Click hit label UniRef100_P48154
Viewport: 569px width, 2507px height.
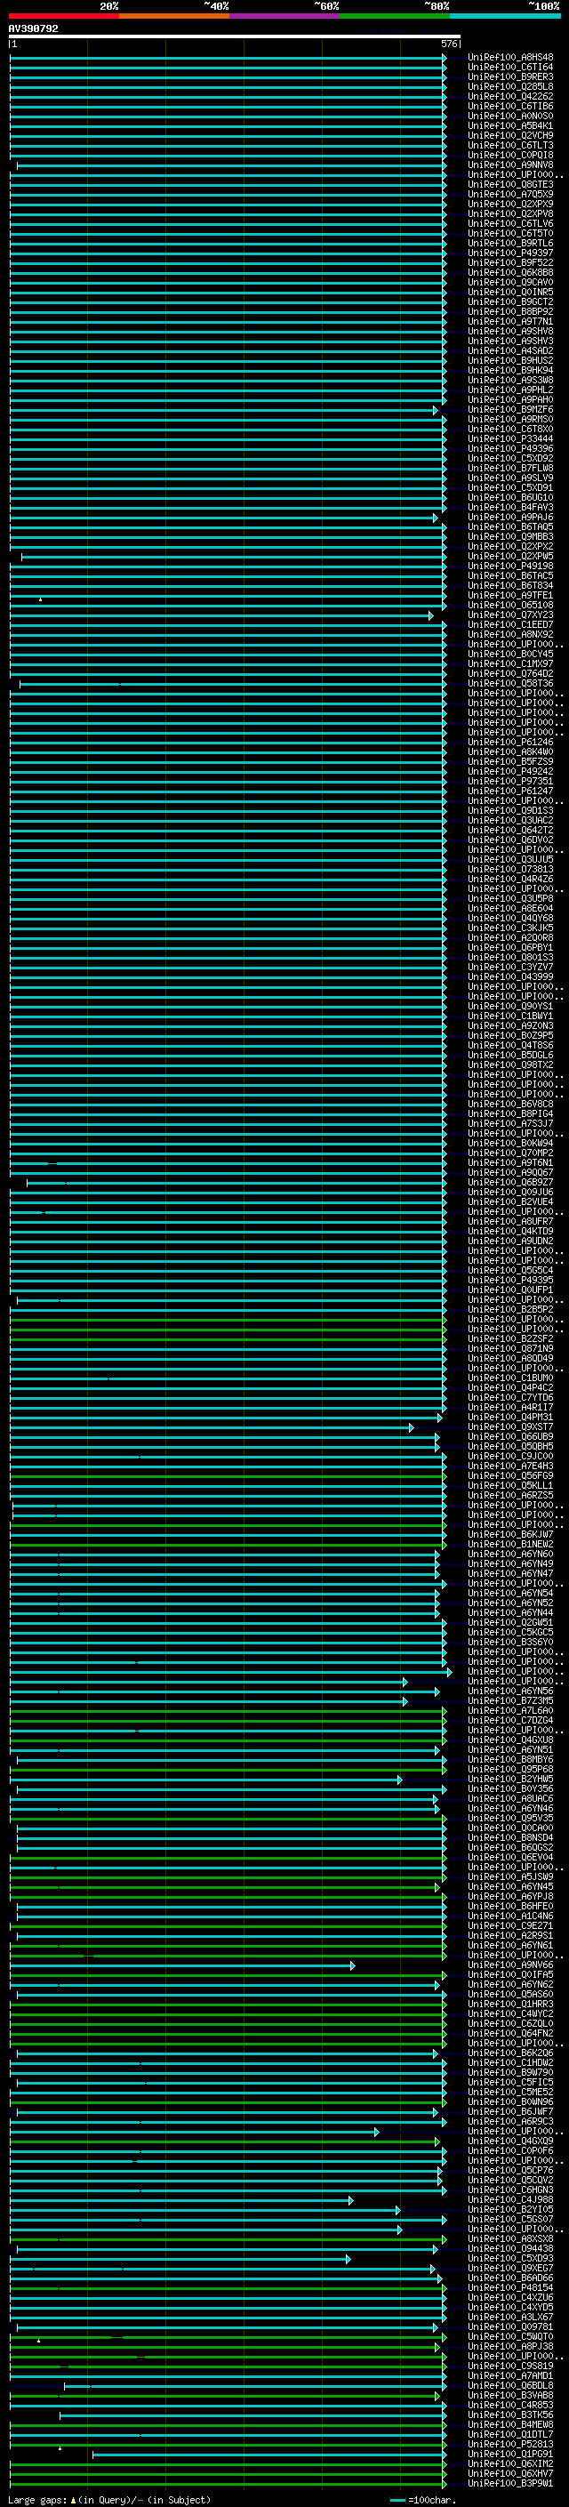tap(510, 2287)
